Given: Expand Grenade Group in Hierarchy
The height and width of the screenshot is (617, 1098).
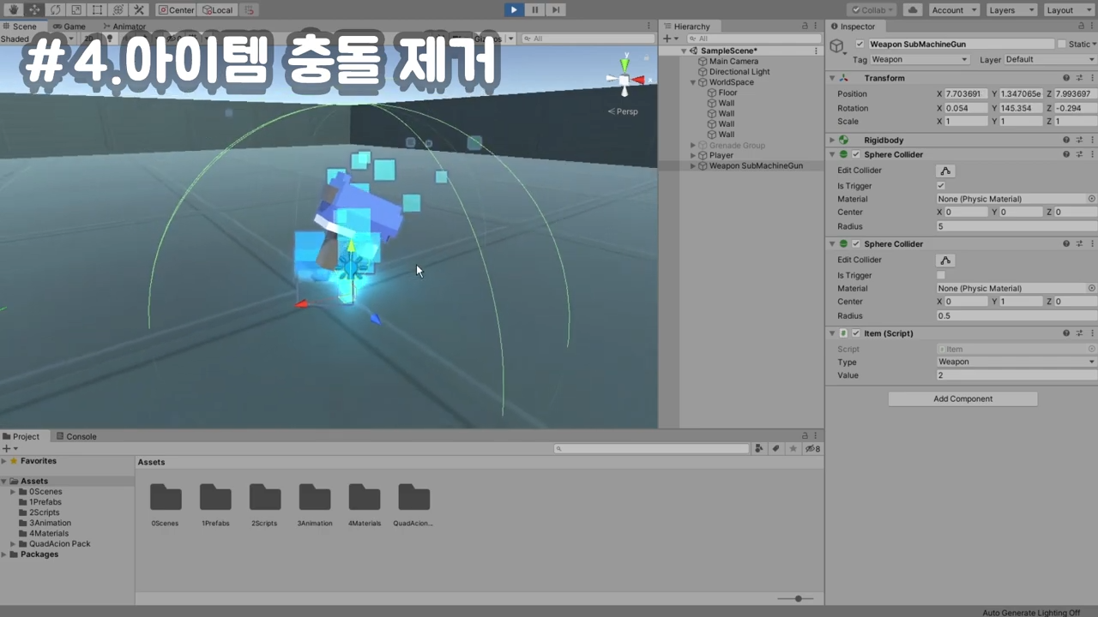Looking at the screenshot, I should [x=693, y=146].
